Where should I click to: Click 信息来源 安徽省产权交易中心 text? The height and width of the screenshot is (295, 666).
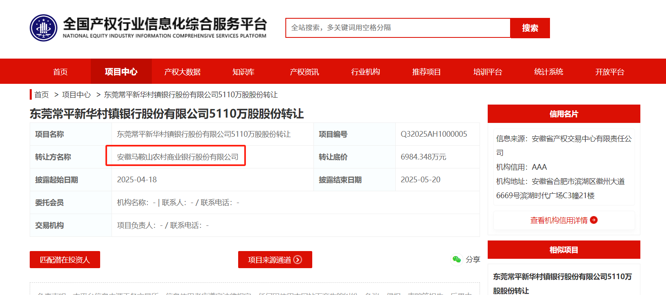tap(564, 145)
